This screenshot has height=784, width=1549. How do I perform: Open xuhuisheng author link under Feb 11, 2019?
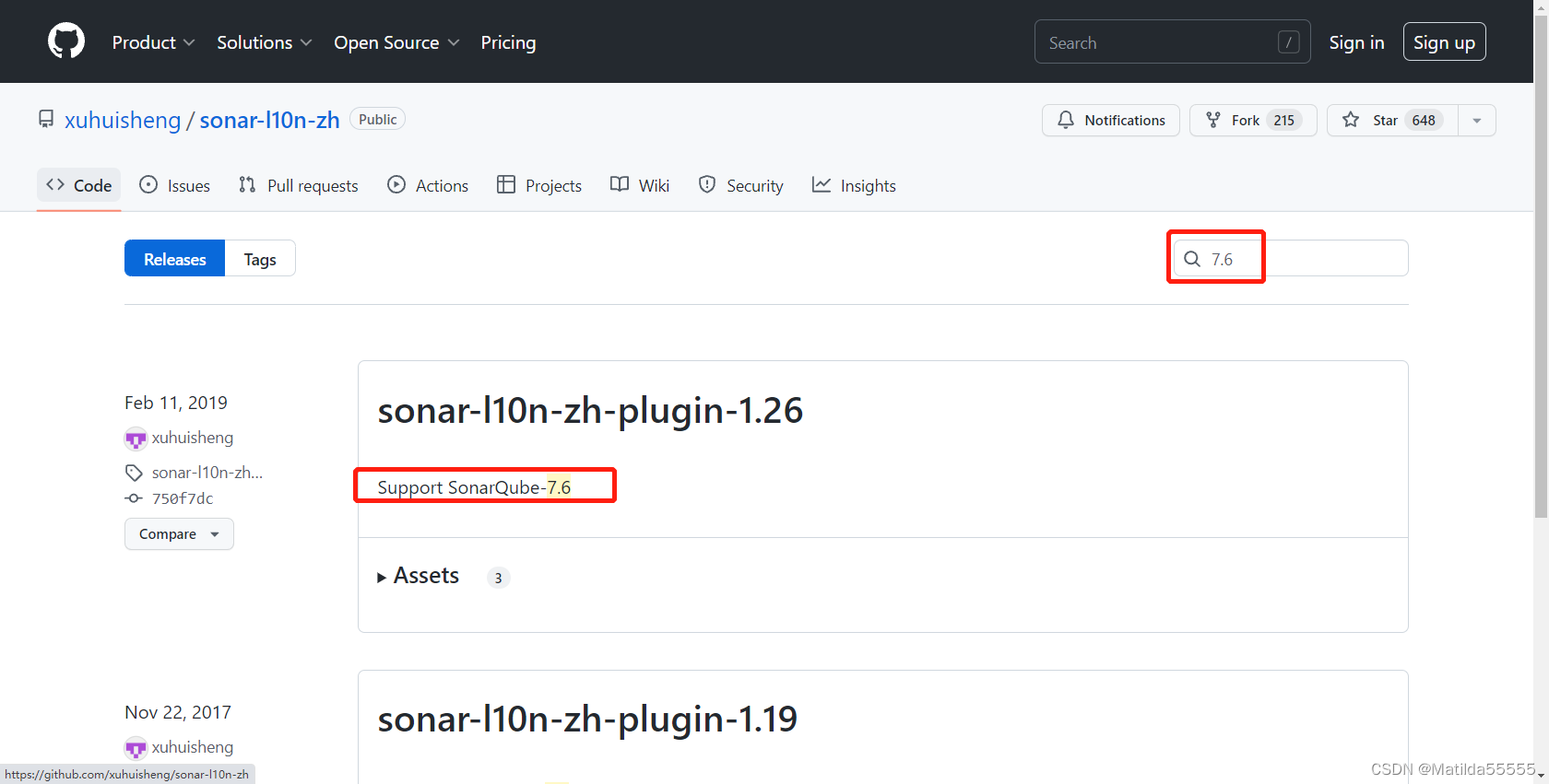193,438
